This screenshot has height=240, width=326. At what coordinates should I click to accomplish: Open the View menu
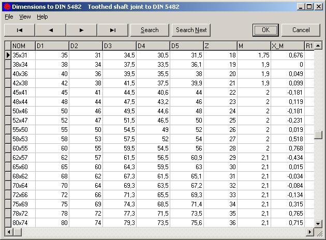tap(25, 17)
